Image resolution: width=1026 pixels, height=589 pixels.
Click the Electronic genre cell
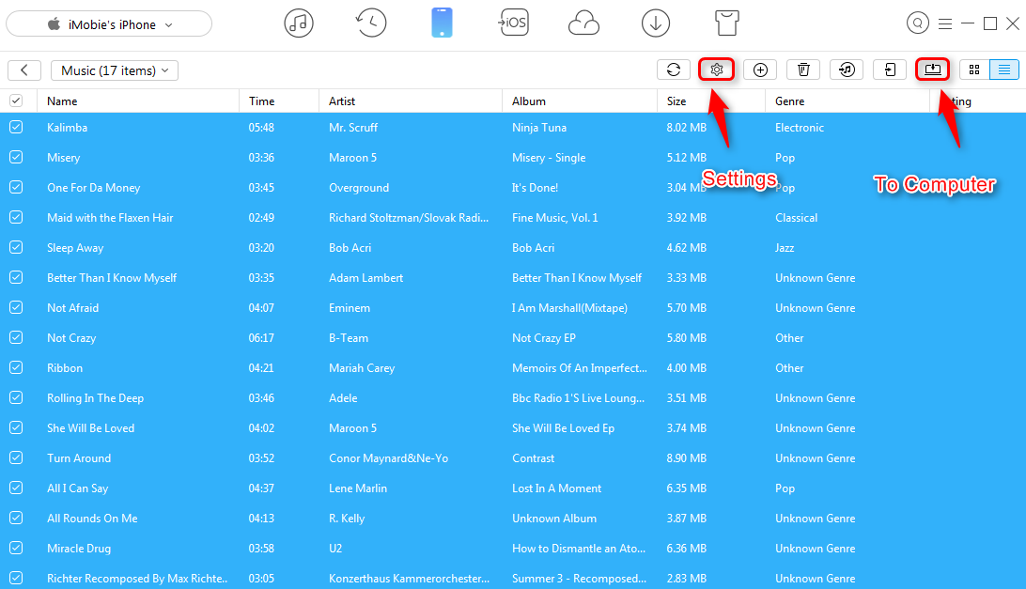click(800, 127)
